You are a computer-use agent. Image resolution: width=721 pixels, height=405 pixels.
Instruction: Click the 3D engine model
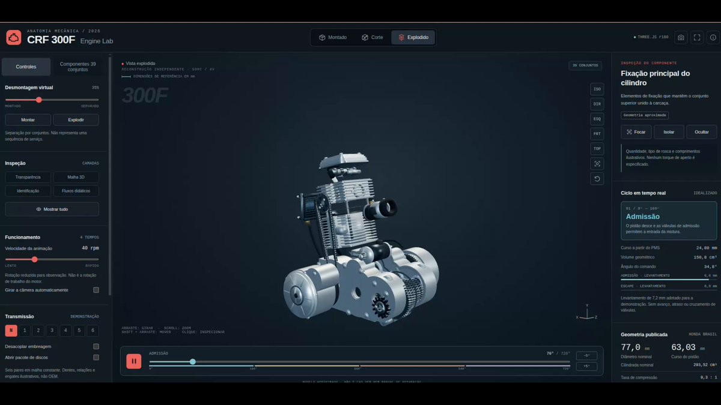[360, 240]
